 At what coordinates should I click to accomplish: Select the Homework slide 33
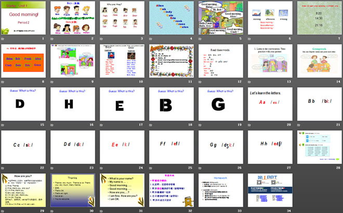[221, 190]
